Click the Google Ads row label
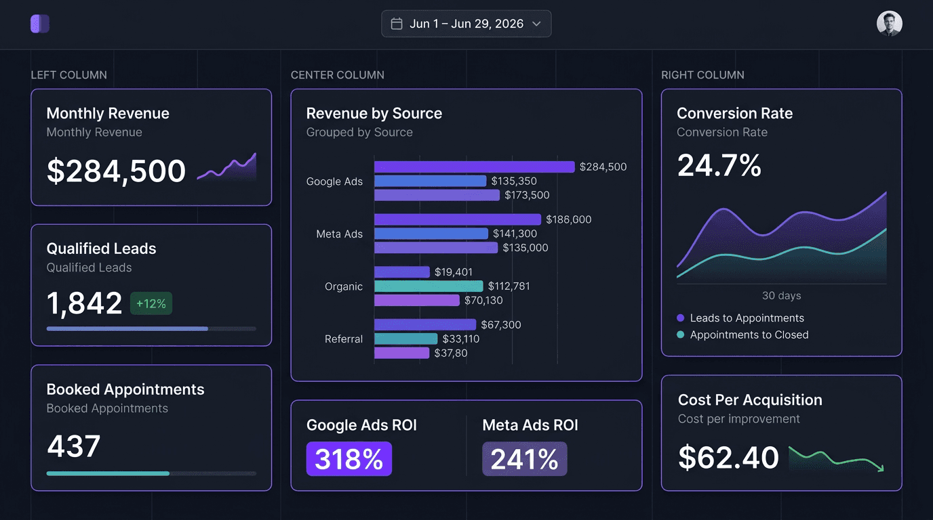The width and height of the screenshot is (933, 520). [x=334, y=181]
